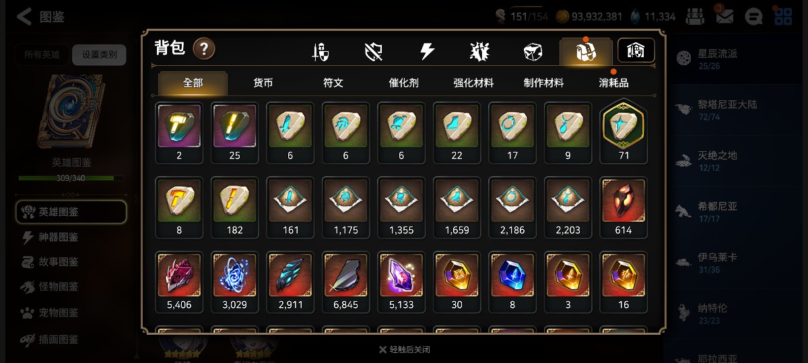Go back with the 图鉴 arrow
The image size is (808, 363).
pos(40,17)
